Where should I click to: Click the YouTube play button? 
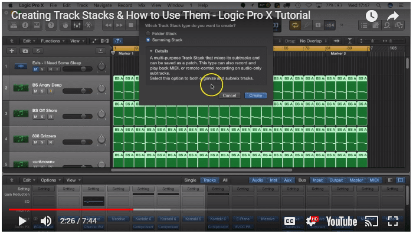pyautogui.click(x=22, y=221)
